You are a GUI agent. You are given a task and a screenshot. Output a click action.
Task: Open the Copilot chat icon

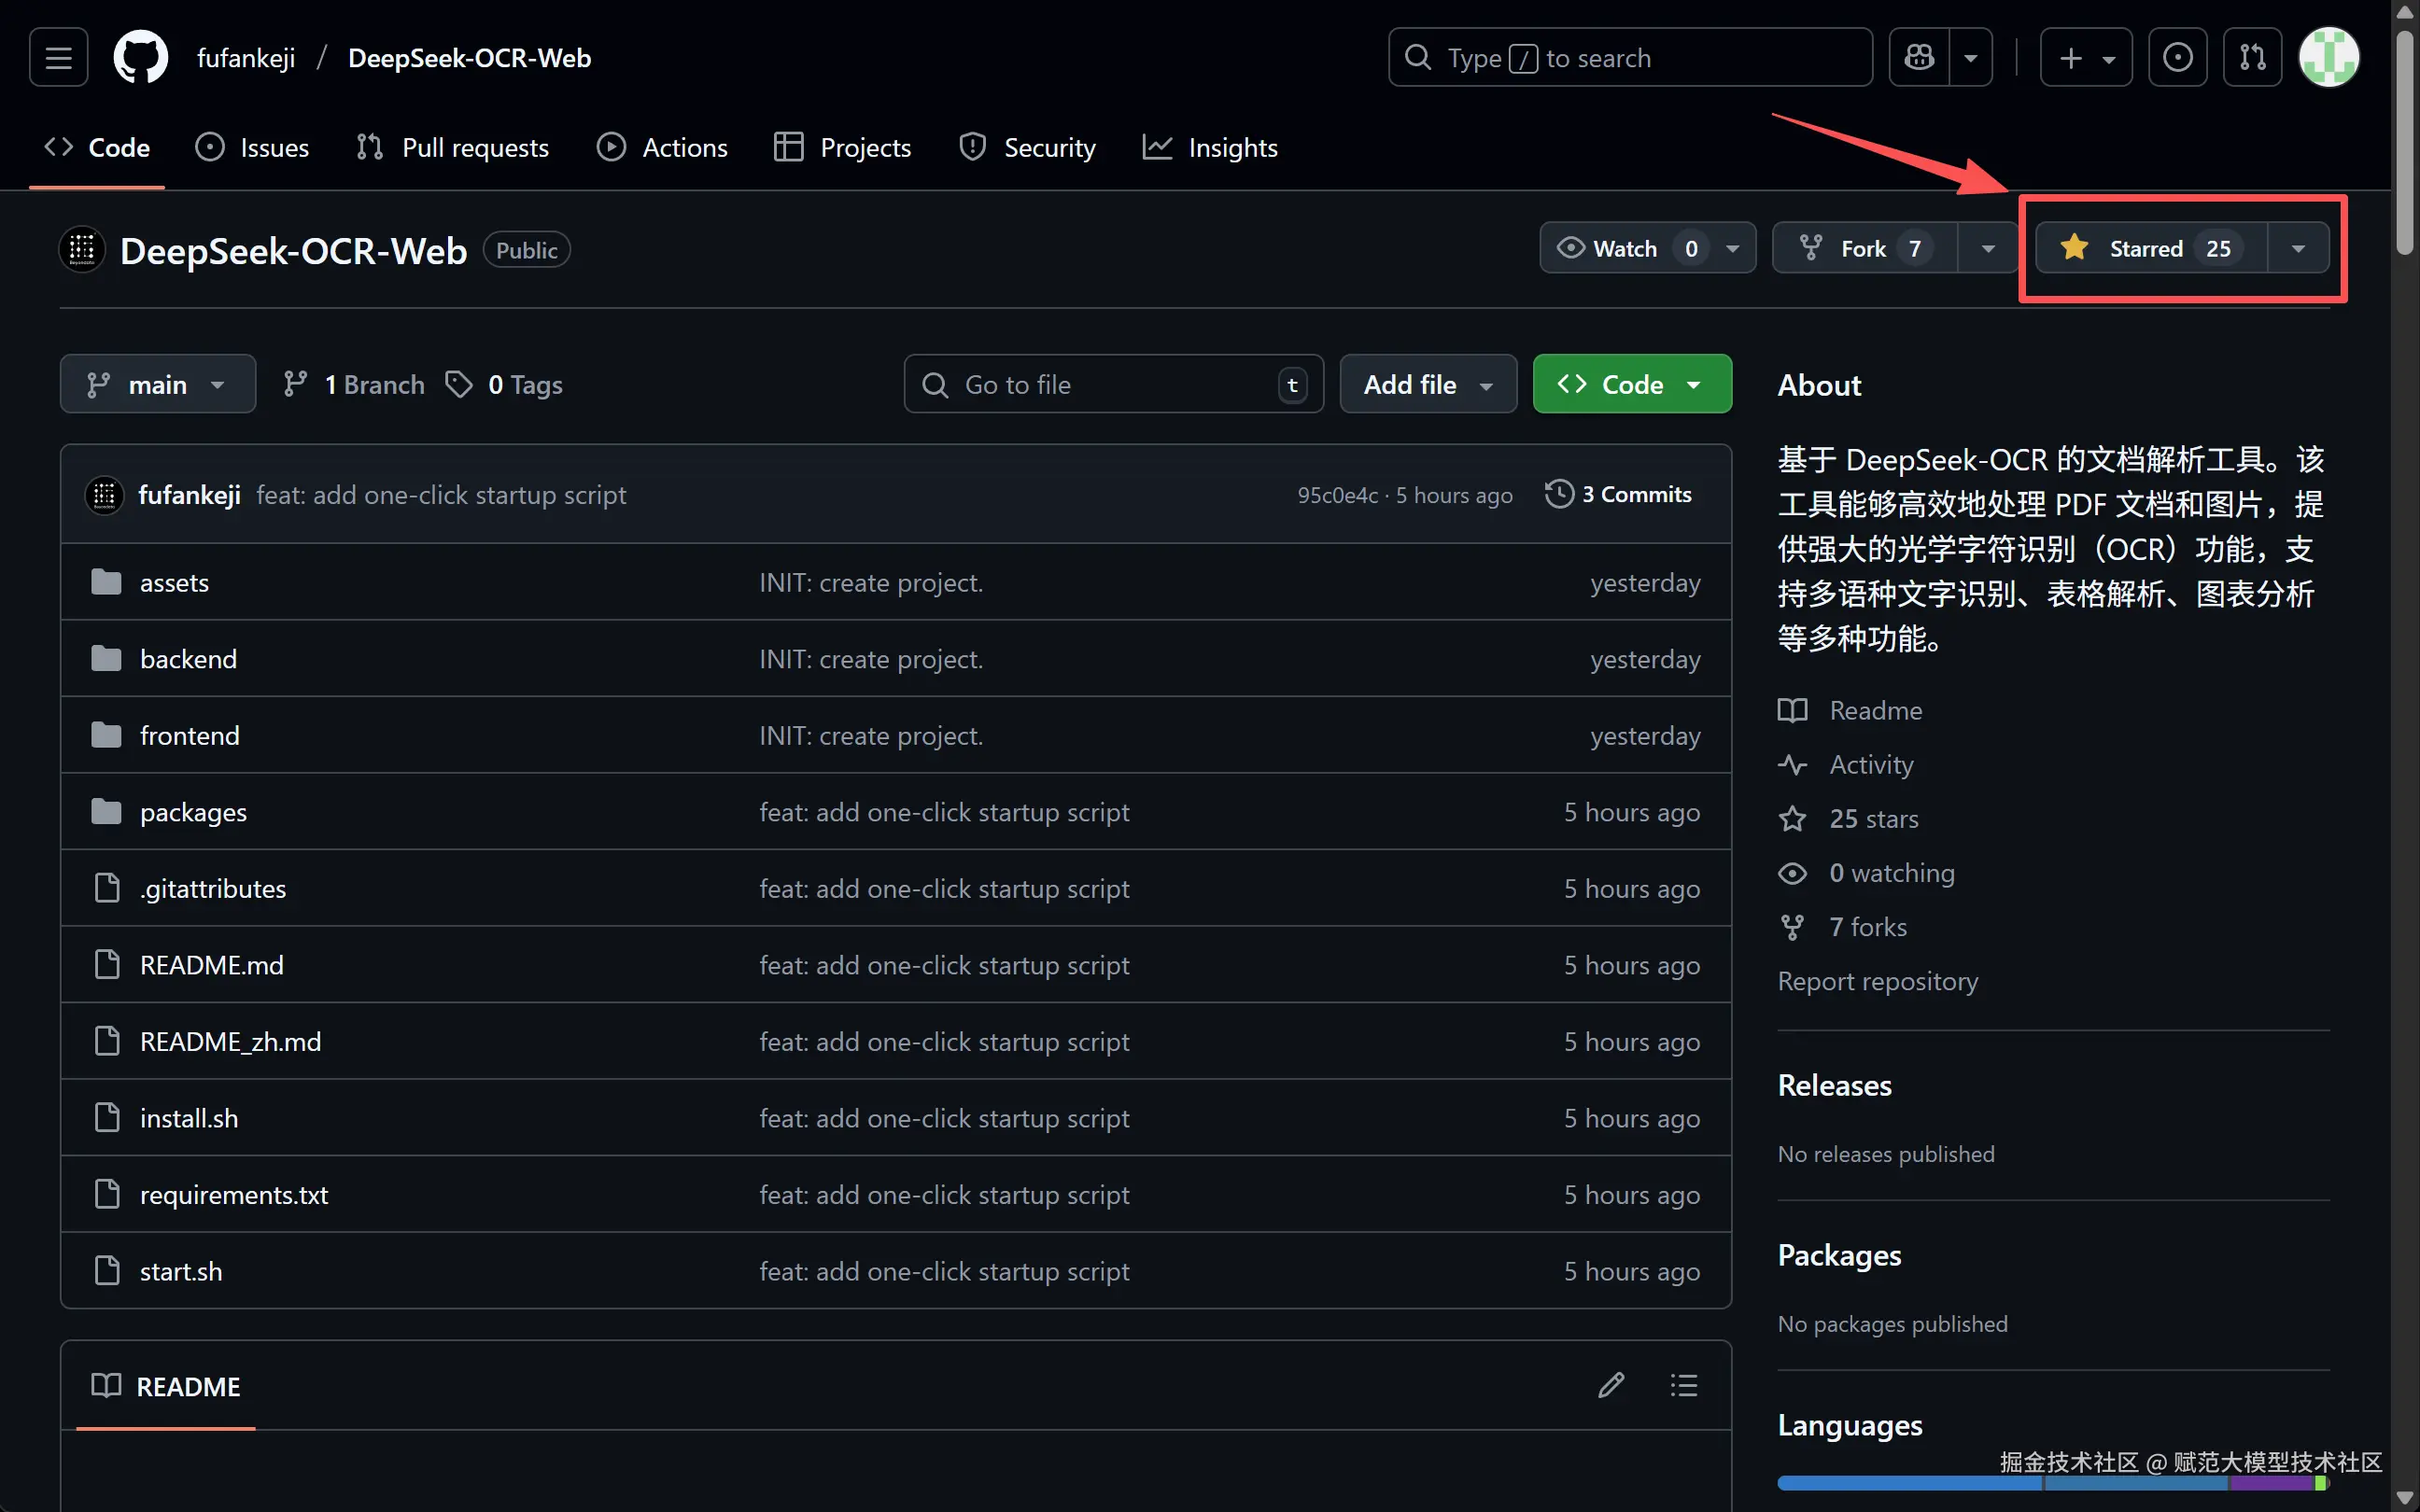[1918, 58]
